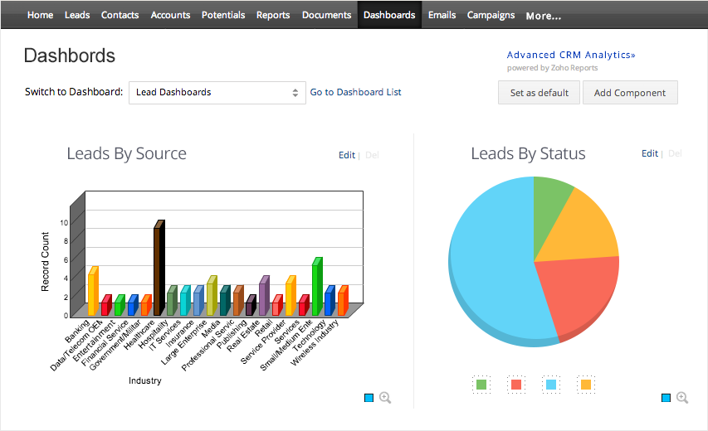Open the Switch to Dashboard dropdown
This screenshot has width=708, height=431.
pyautogui.click(x=217, y=93)
